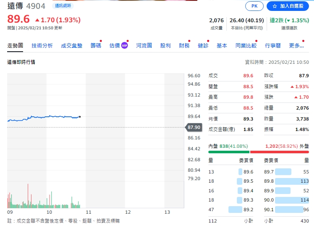Add stock via 加入自選股 button

pos(288,6)
